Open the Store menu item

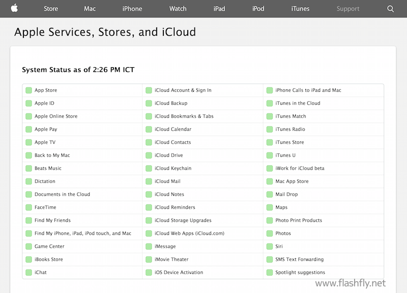coord(51,9)
